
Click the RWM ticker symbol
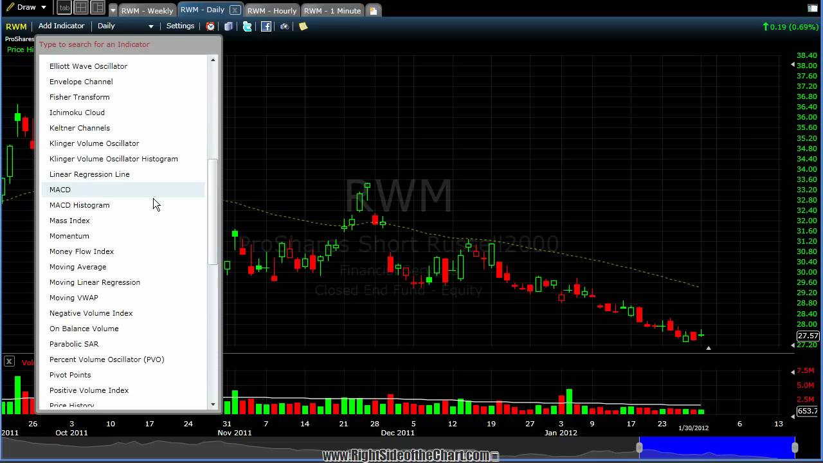pyautogui.click(x=16, y=26)
